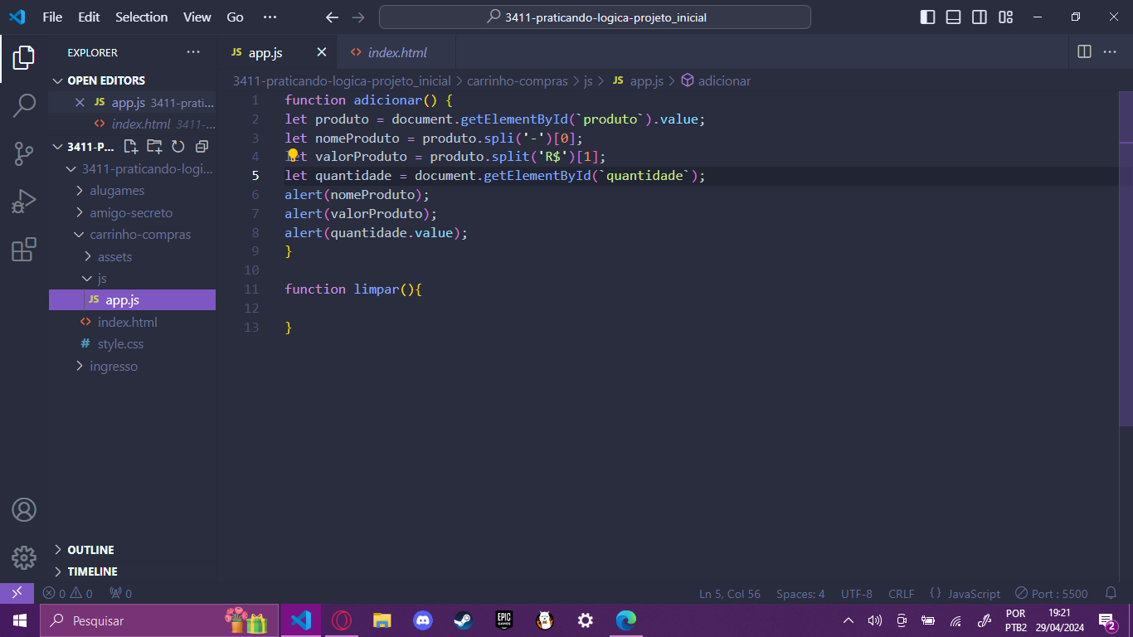The height and width of the screenshot is (637, 1133).
Task: Open Explorer views and more actions menu
Action: point(193,52)
